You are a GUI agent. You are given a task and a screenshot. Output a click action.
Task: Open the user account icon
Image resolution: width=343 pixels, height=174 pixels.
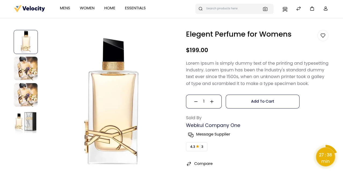325,9
